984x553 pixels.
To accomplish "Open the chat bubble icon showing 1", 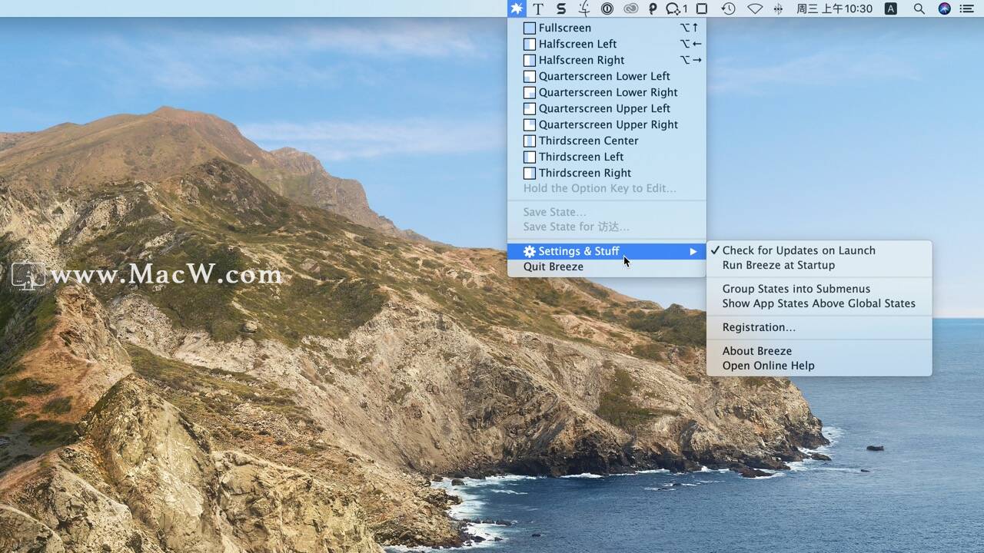I will tap(676, 8).
